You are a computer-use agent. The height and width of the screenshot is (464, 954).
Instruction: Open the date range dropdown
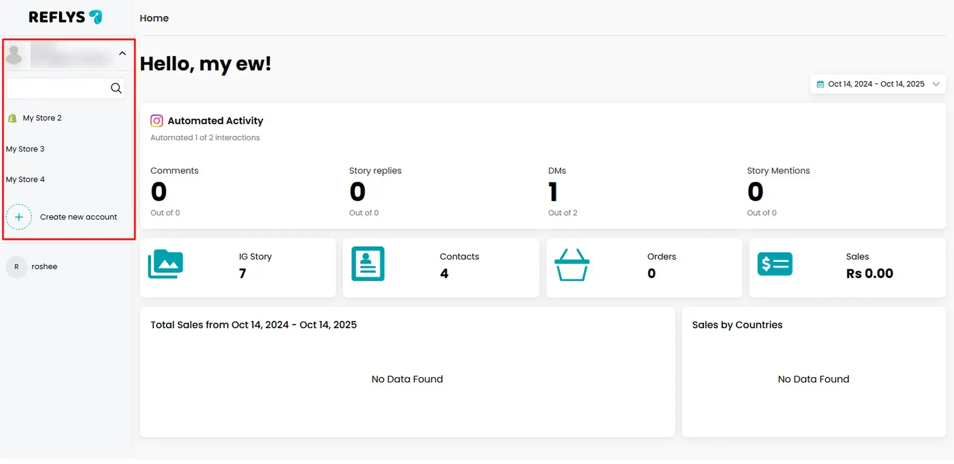click(x=877, y=84)
